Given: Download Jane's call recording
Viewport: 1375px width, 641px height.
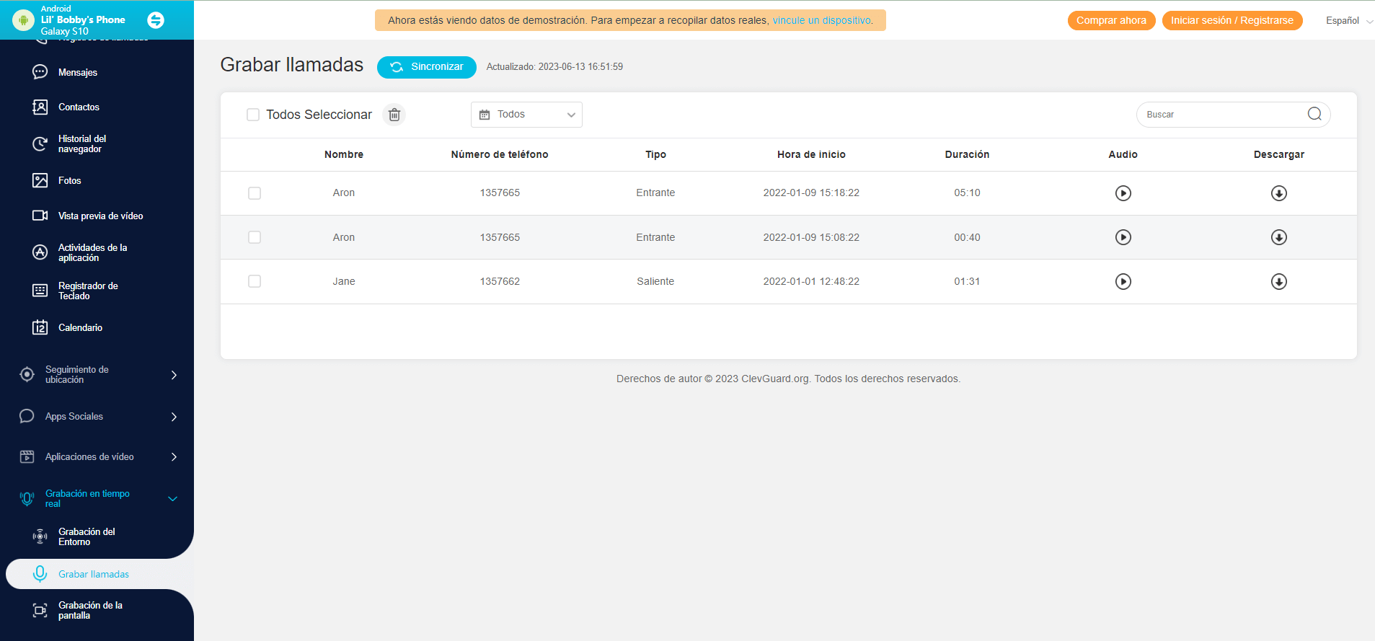Looking at the screenshot, I should click(1279, 281).
